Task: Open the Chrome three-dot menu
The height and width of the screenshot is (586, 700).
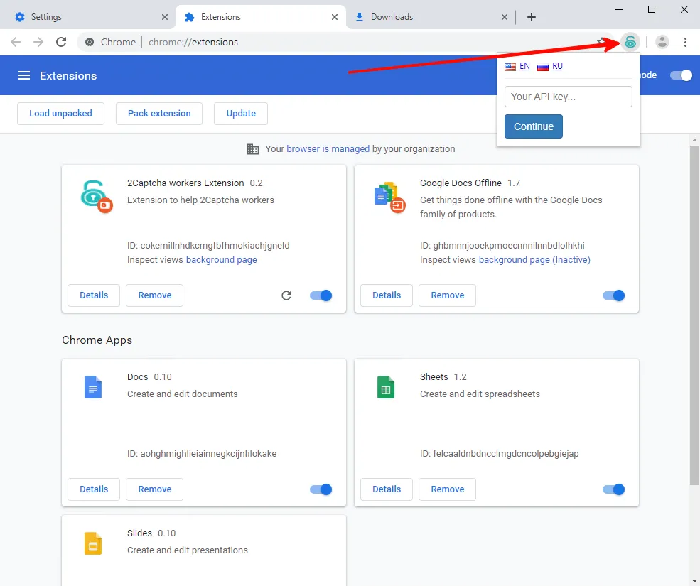Action: (x=685, y=42)
